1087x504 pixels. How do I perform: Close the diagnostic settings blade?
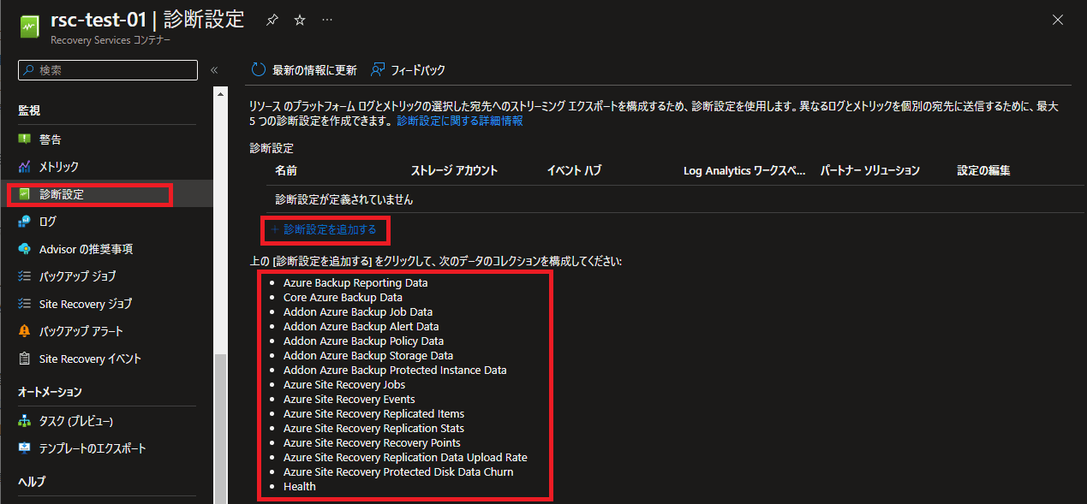point(1058,19)
